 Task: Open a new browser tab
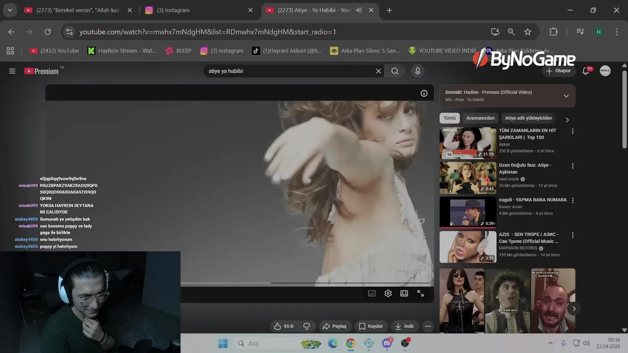389,10
